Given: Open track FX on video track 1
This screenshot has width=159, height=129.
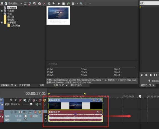Looking at the screenshot, I should click(29, 100).
